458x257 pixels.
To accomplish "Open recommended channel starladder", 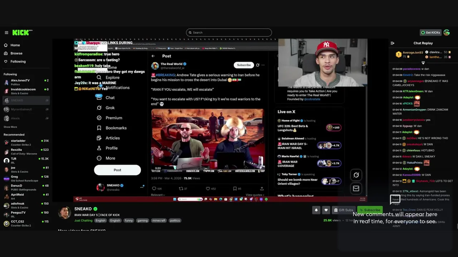I will [26, 142].
